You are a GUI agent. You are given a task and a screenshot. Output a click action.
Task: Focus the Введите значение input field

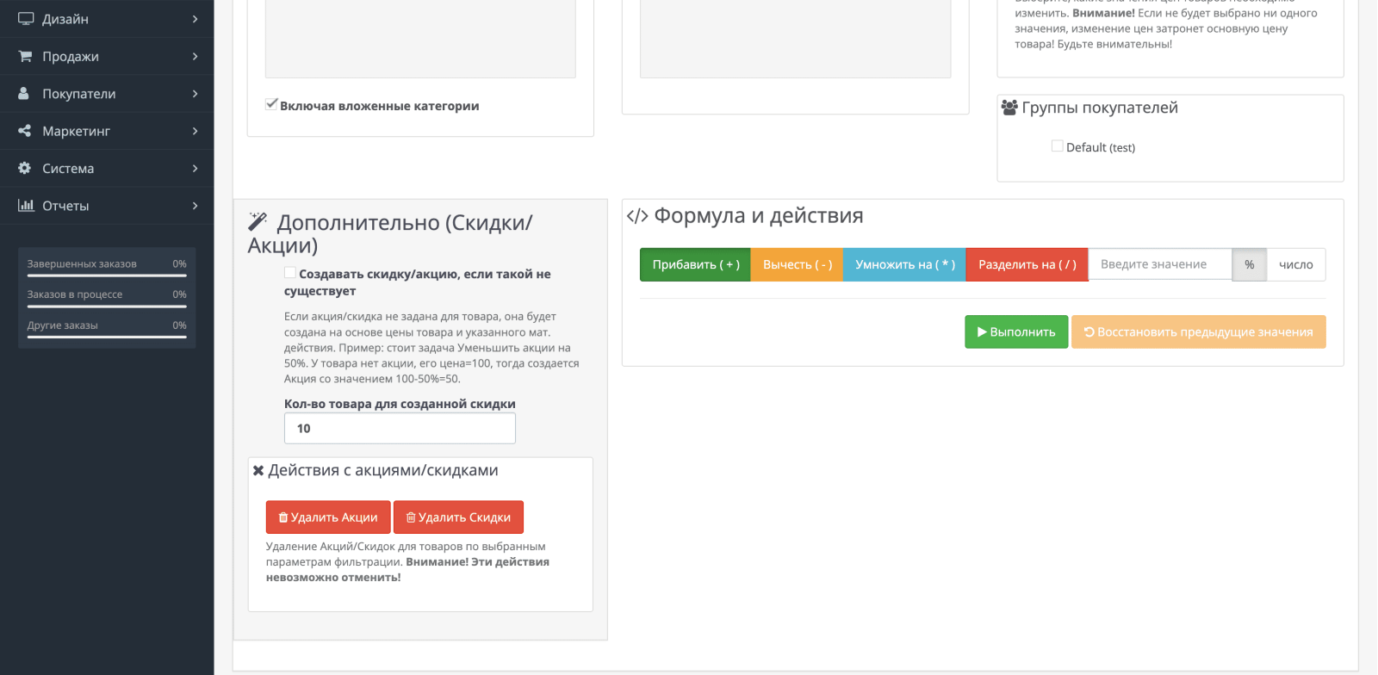(x=1160, y=264)
